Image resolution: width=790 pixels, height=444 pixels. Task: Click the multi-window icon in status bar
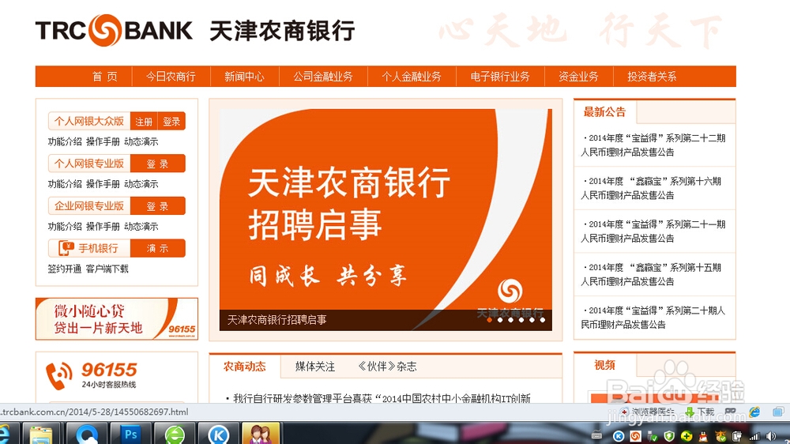coord(779,412)
